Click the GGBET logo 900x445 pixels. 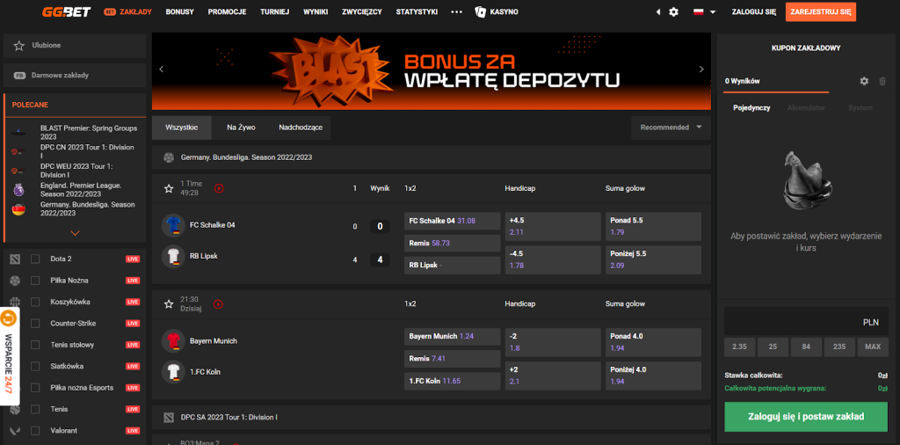click(67, 11)
